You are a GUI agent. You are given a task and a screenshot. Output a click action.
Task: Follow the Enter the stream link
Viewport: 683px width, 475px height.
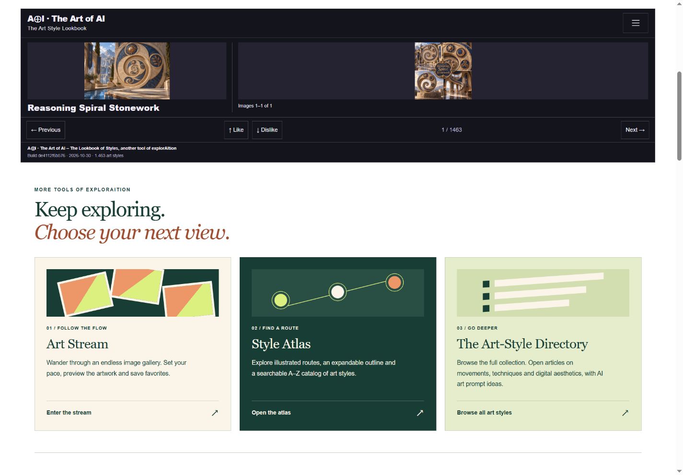69,413
